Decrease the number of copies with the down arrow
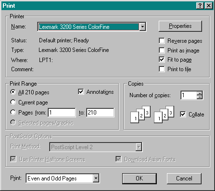 pos(200,97)
